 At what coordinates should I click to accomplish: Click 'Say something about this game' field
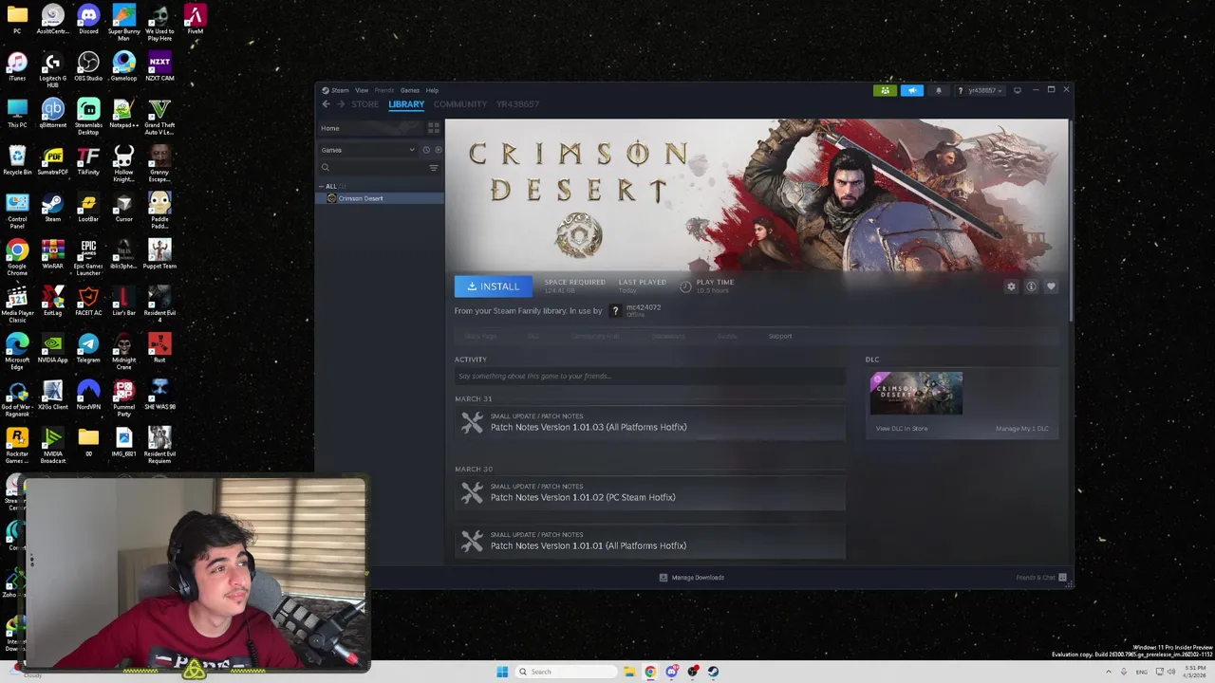[x=649, y=377]
